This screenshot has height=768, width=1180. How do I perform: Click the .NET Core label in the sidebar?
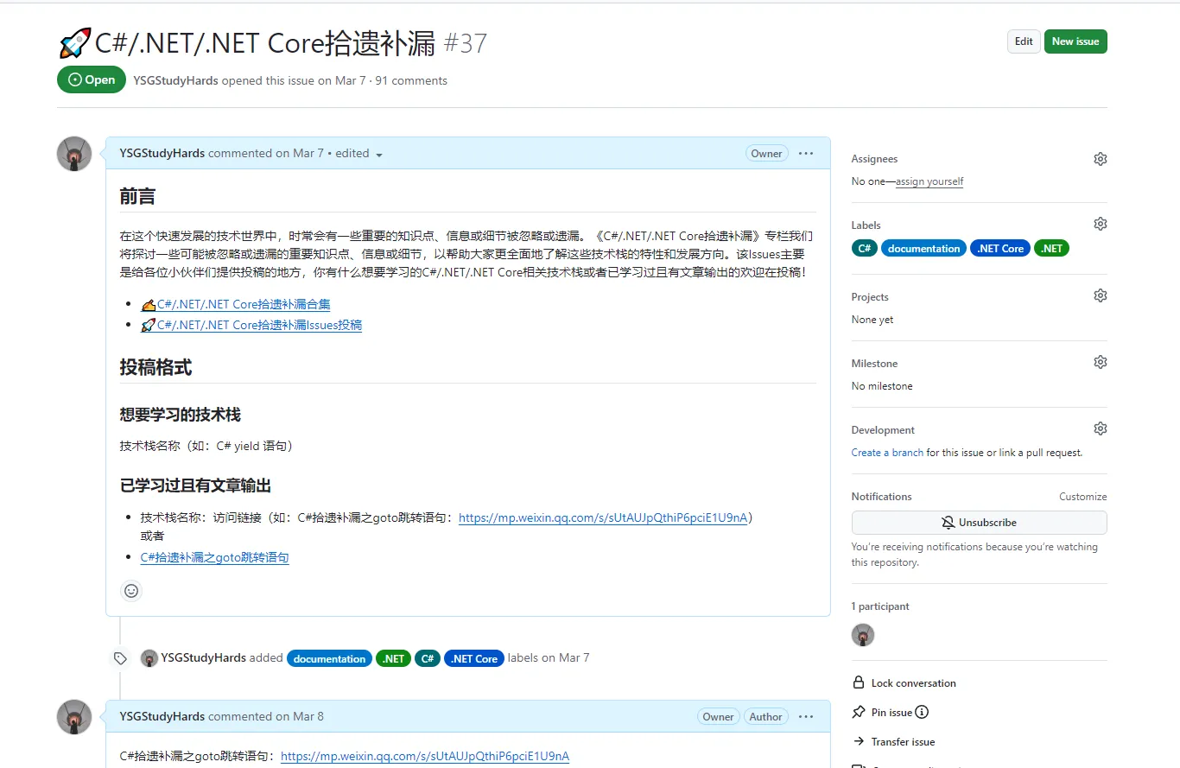pyautogui.click(x=1000, y=248)
